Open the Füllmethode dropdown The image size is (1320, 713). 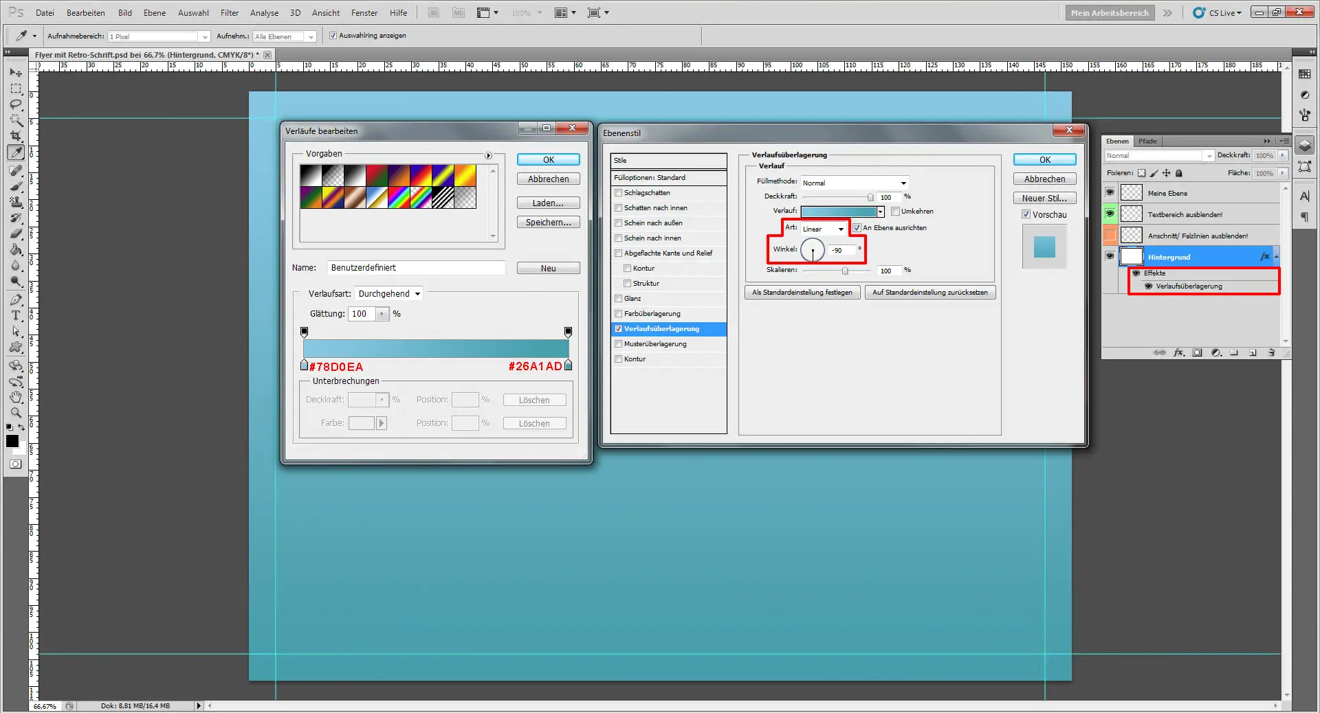(855, 183)
